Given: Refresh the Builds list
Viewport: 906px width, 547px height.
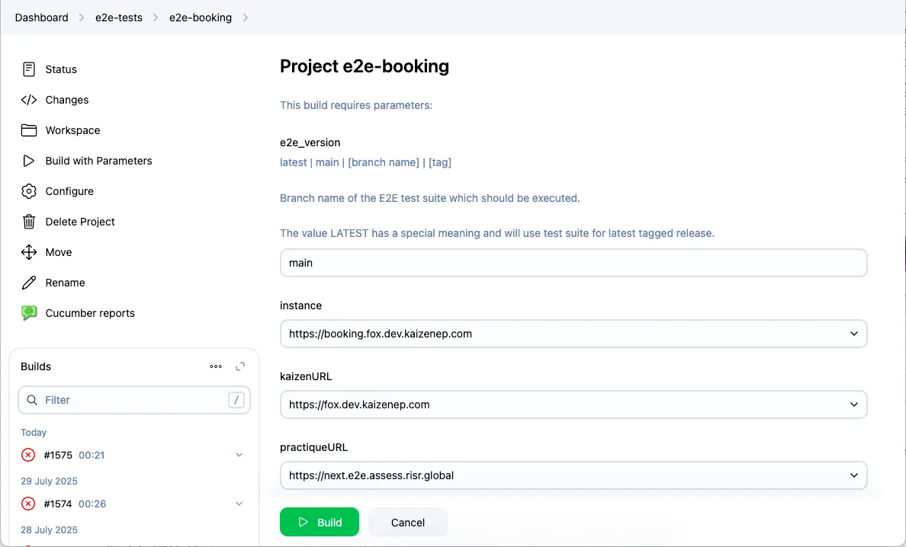Looking at the screenshot, I should coord(239,366).
